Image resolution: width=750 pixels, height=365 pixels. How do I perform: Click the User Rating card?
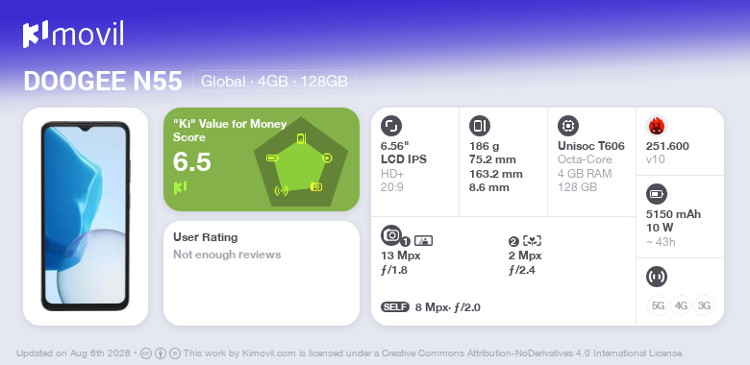[262, 274]
